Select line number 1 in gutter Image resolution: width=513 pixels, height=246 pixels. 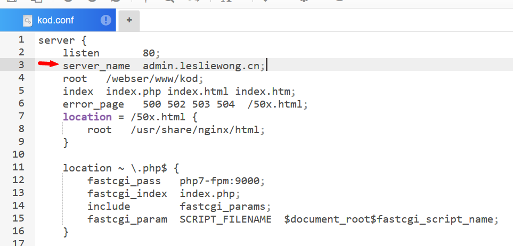click(x=21, y=39)
